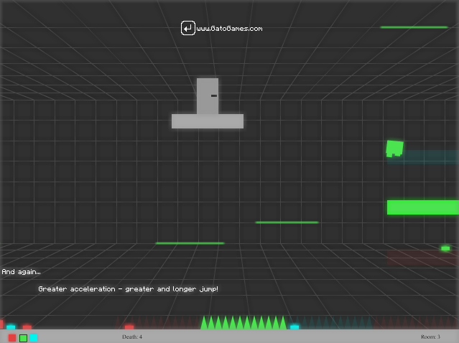Click the "And again..." text
459x343 pixels.
[21, 272]
